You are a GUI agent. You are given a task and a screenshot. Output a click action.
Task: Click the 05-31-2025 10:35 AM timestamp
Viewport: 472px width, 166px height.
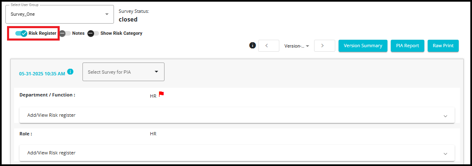(42, 74)
